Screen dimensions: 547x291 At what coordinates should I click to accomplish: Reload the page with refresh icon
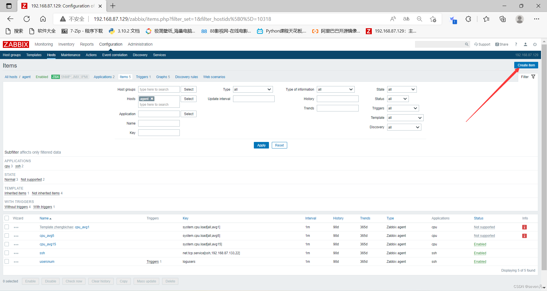pyautogui.click(x=27, y=19)
